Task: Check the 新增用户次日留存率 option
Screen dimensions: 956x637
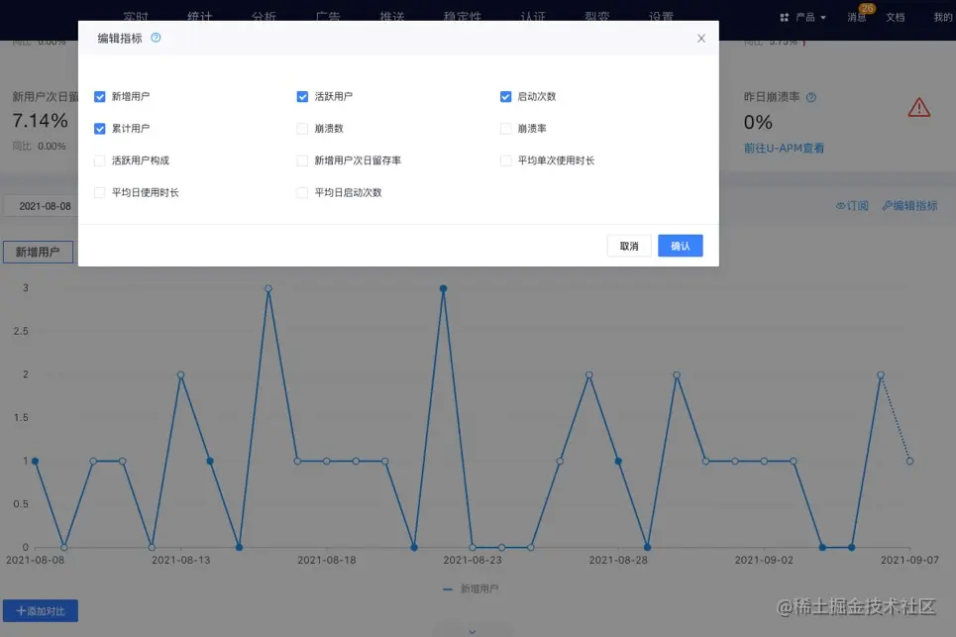Action: [302, 160]
